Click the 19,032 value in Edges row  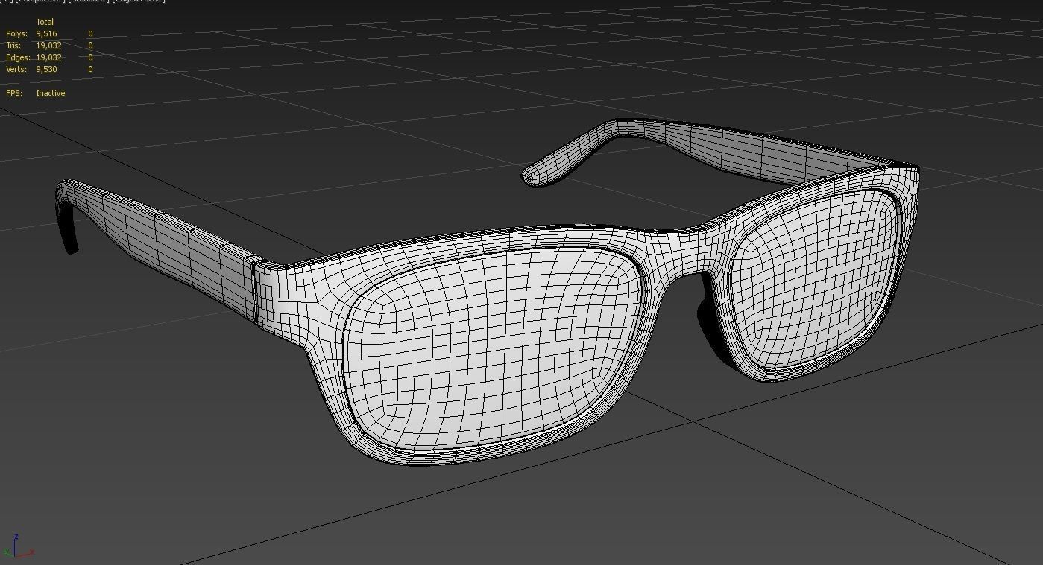tap(48, 57)
